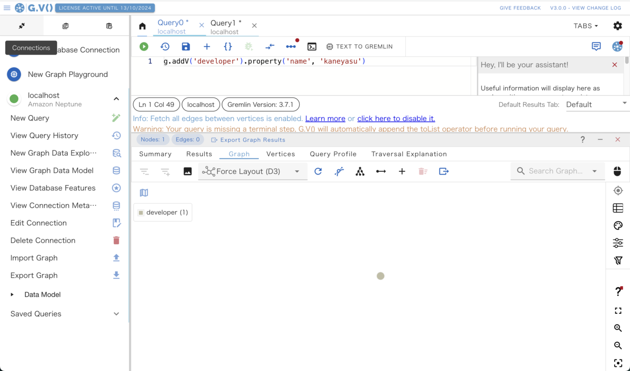Click Delete Connection
The width and height of the screenshot is (630, 371).
point(43,240)
